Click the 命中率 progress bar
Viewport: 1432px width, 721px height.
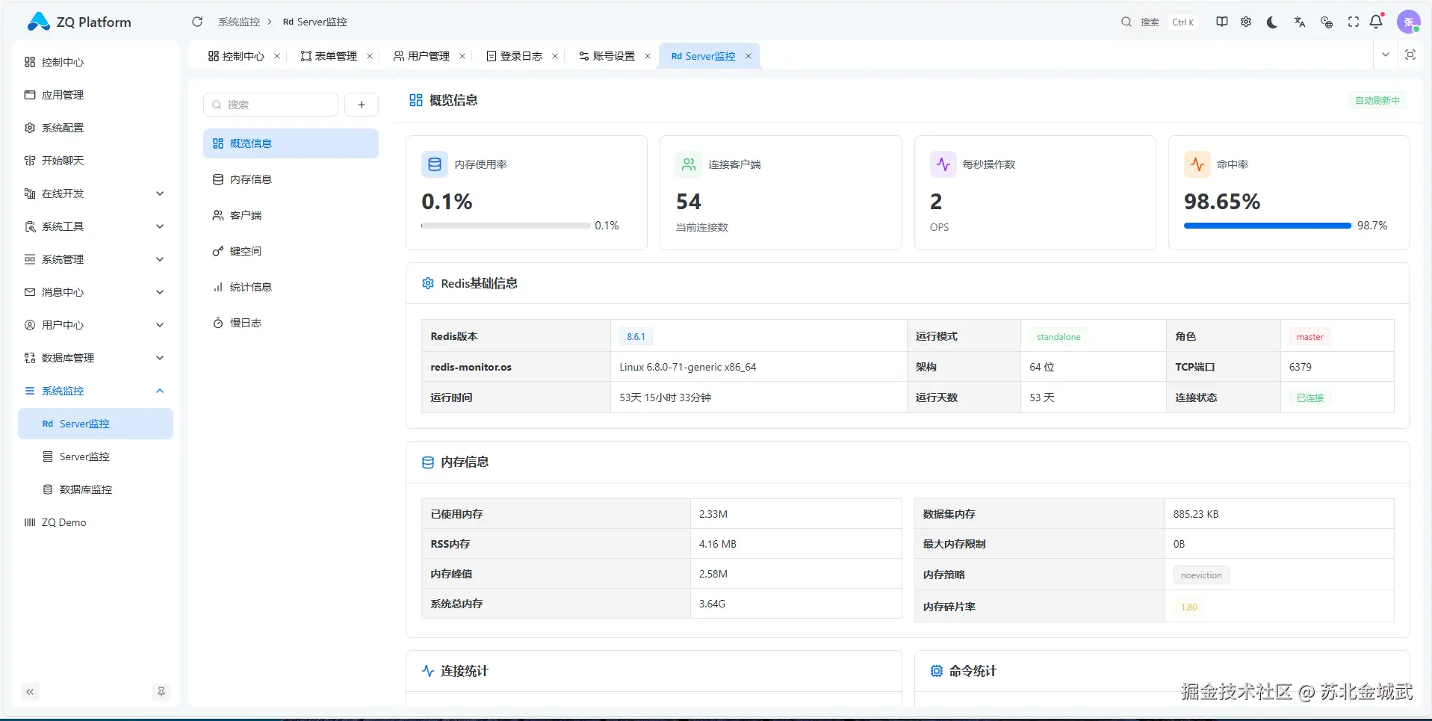pos(1268,226)
